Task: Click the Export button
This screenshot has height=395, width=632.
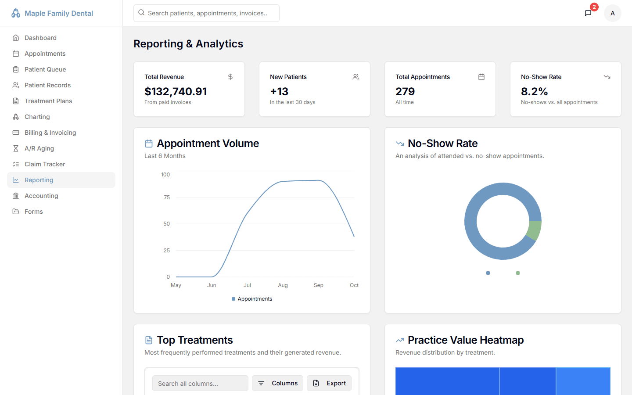Action: click(329, 383)
